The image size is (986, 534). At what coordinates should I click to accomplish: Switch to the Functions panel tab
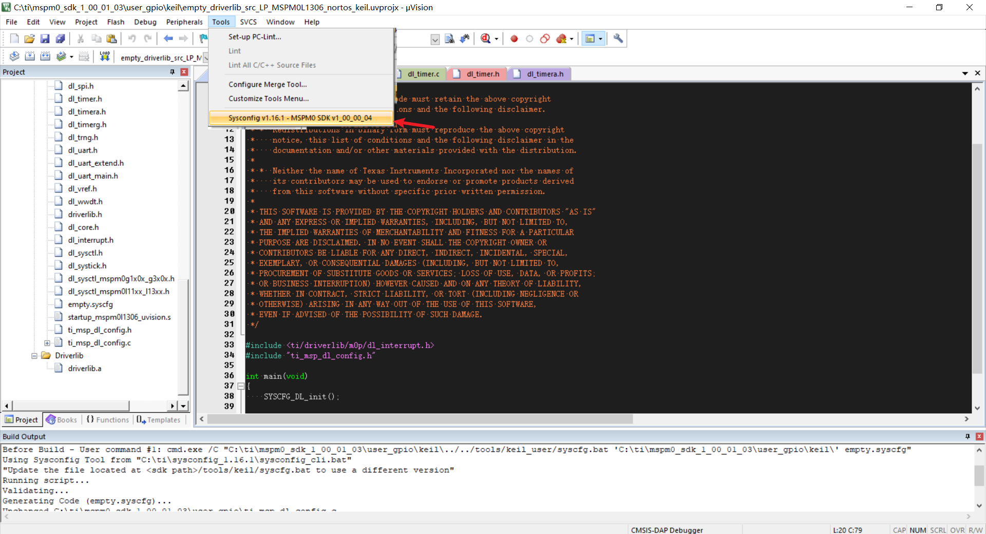coord(108,419)
